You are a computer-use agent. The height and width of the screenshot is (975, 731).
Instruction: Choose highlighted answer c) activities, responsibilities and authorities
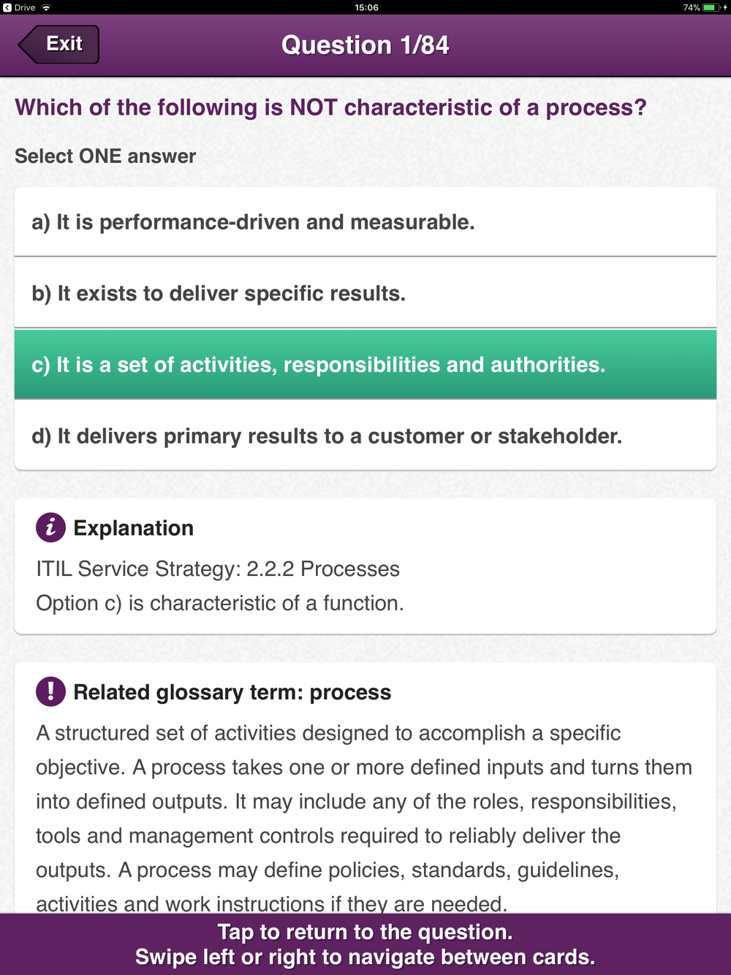pyautogui.click(x=365, y=365)
